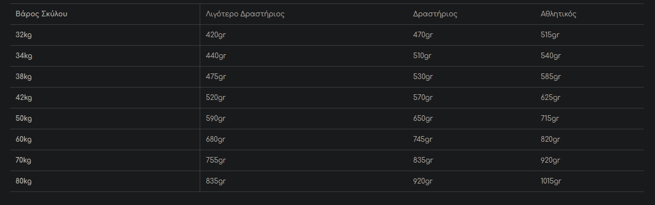This screenshot has width=655, height=205.
Task: Select the 510gr active cell
Action: coord(423,56)
